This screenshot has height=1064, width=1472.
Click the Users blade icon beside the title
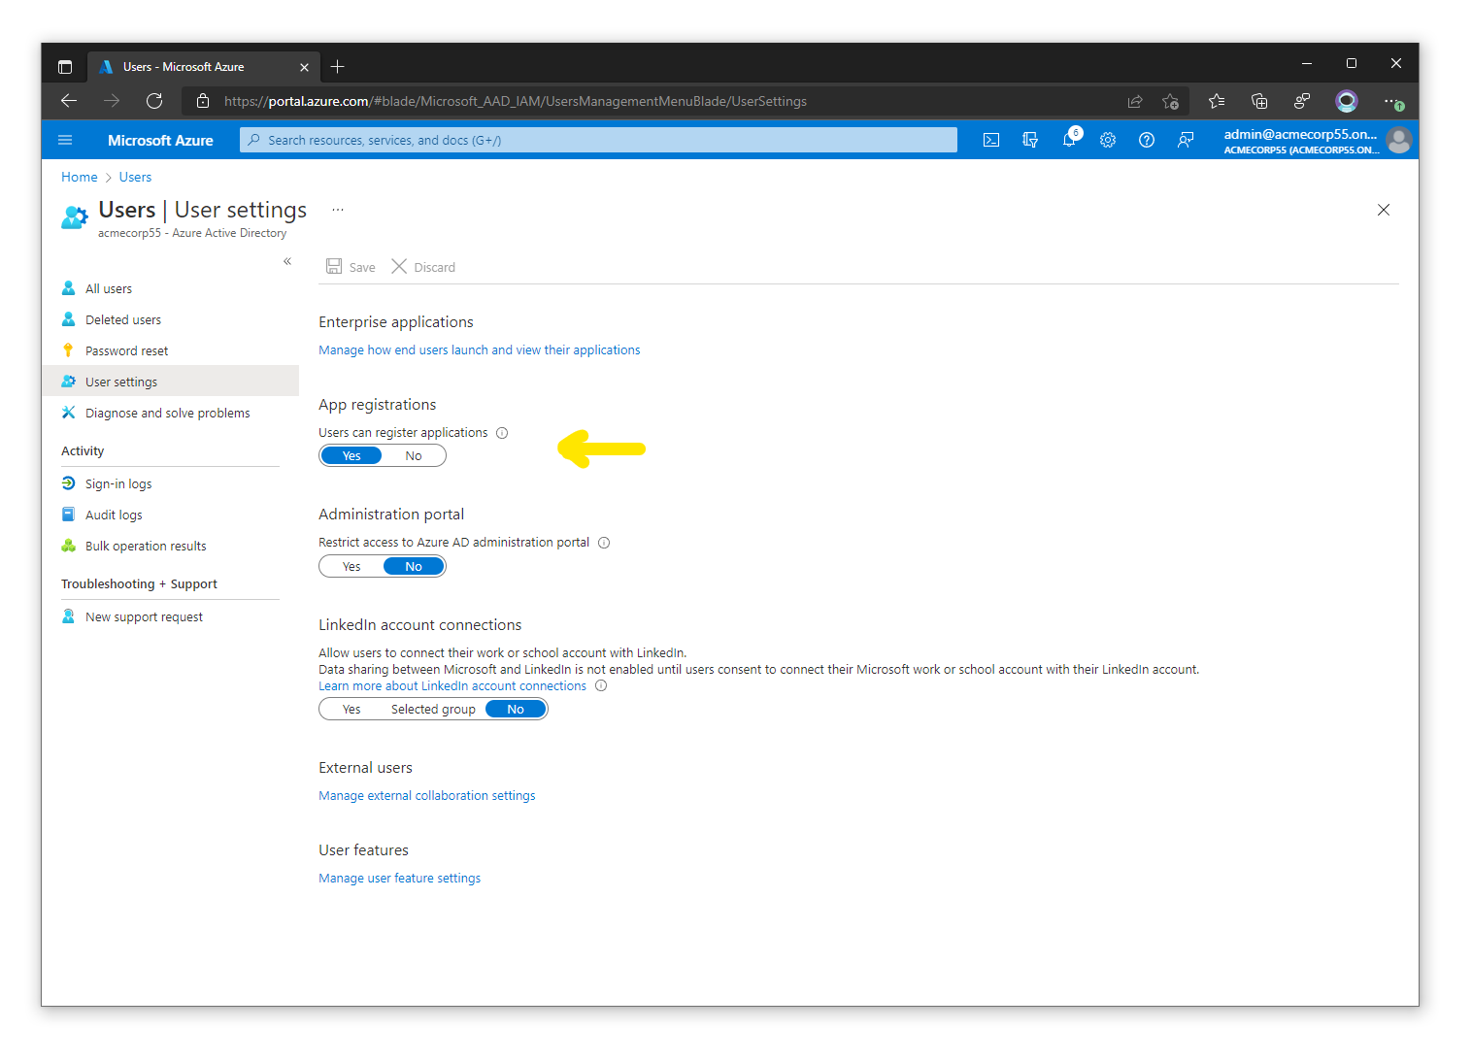75,217
